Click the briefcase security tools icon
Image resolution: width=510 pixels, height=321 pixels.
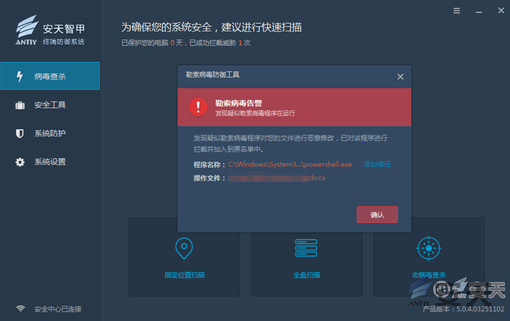point(20,105)
